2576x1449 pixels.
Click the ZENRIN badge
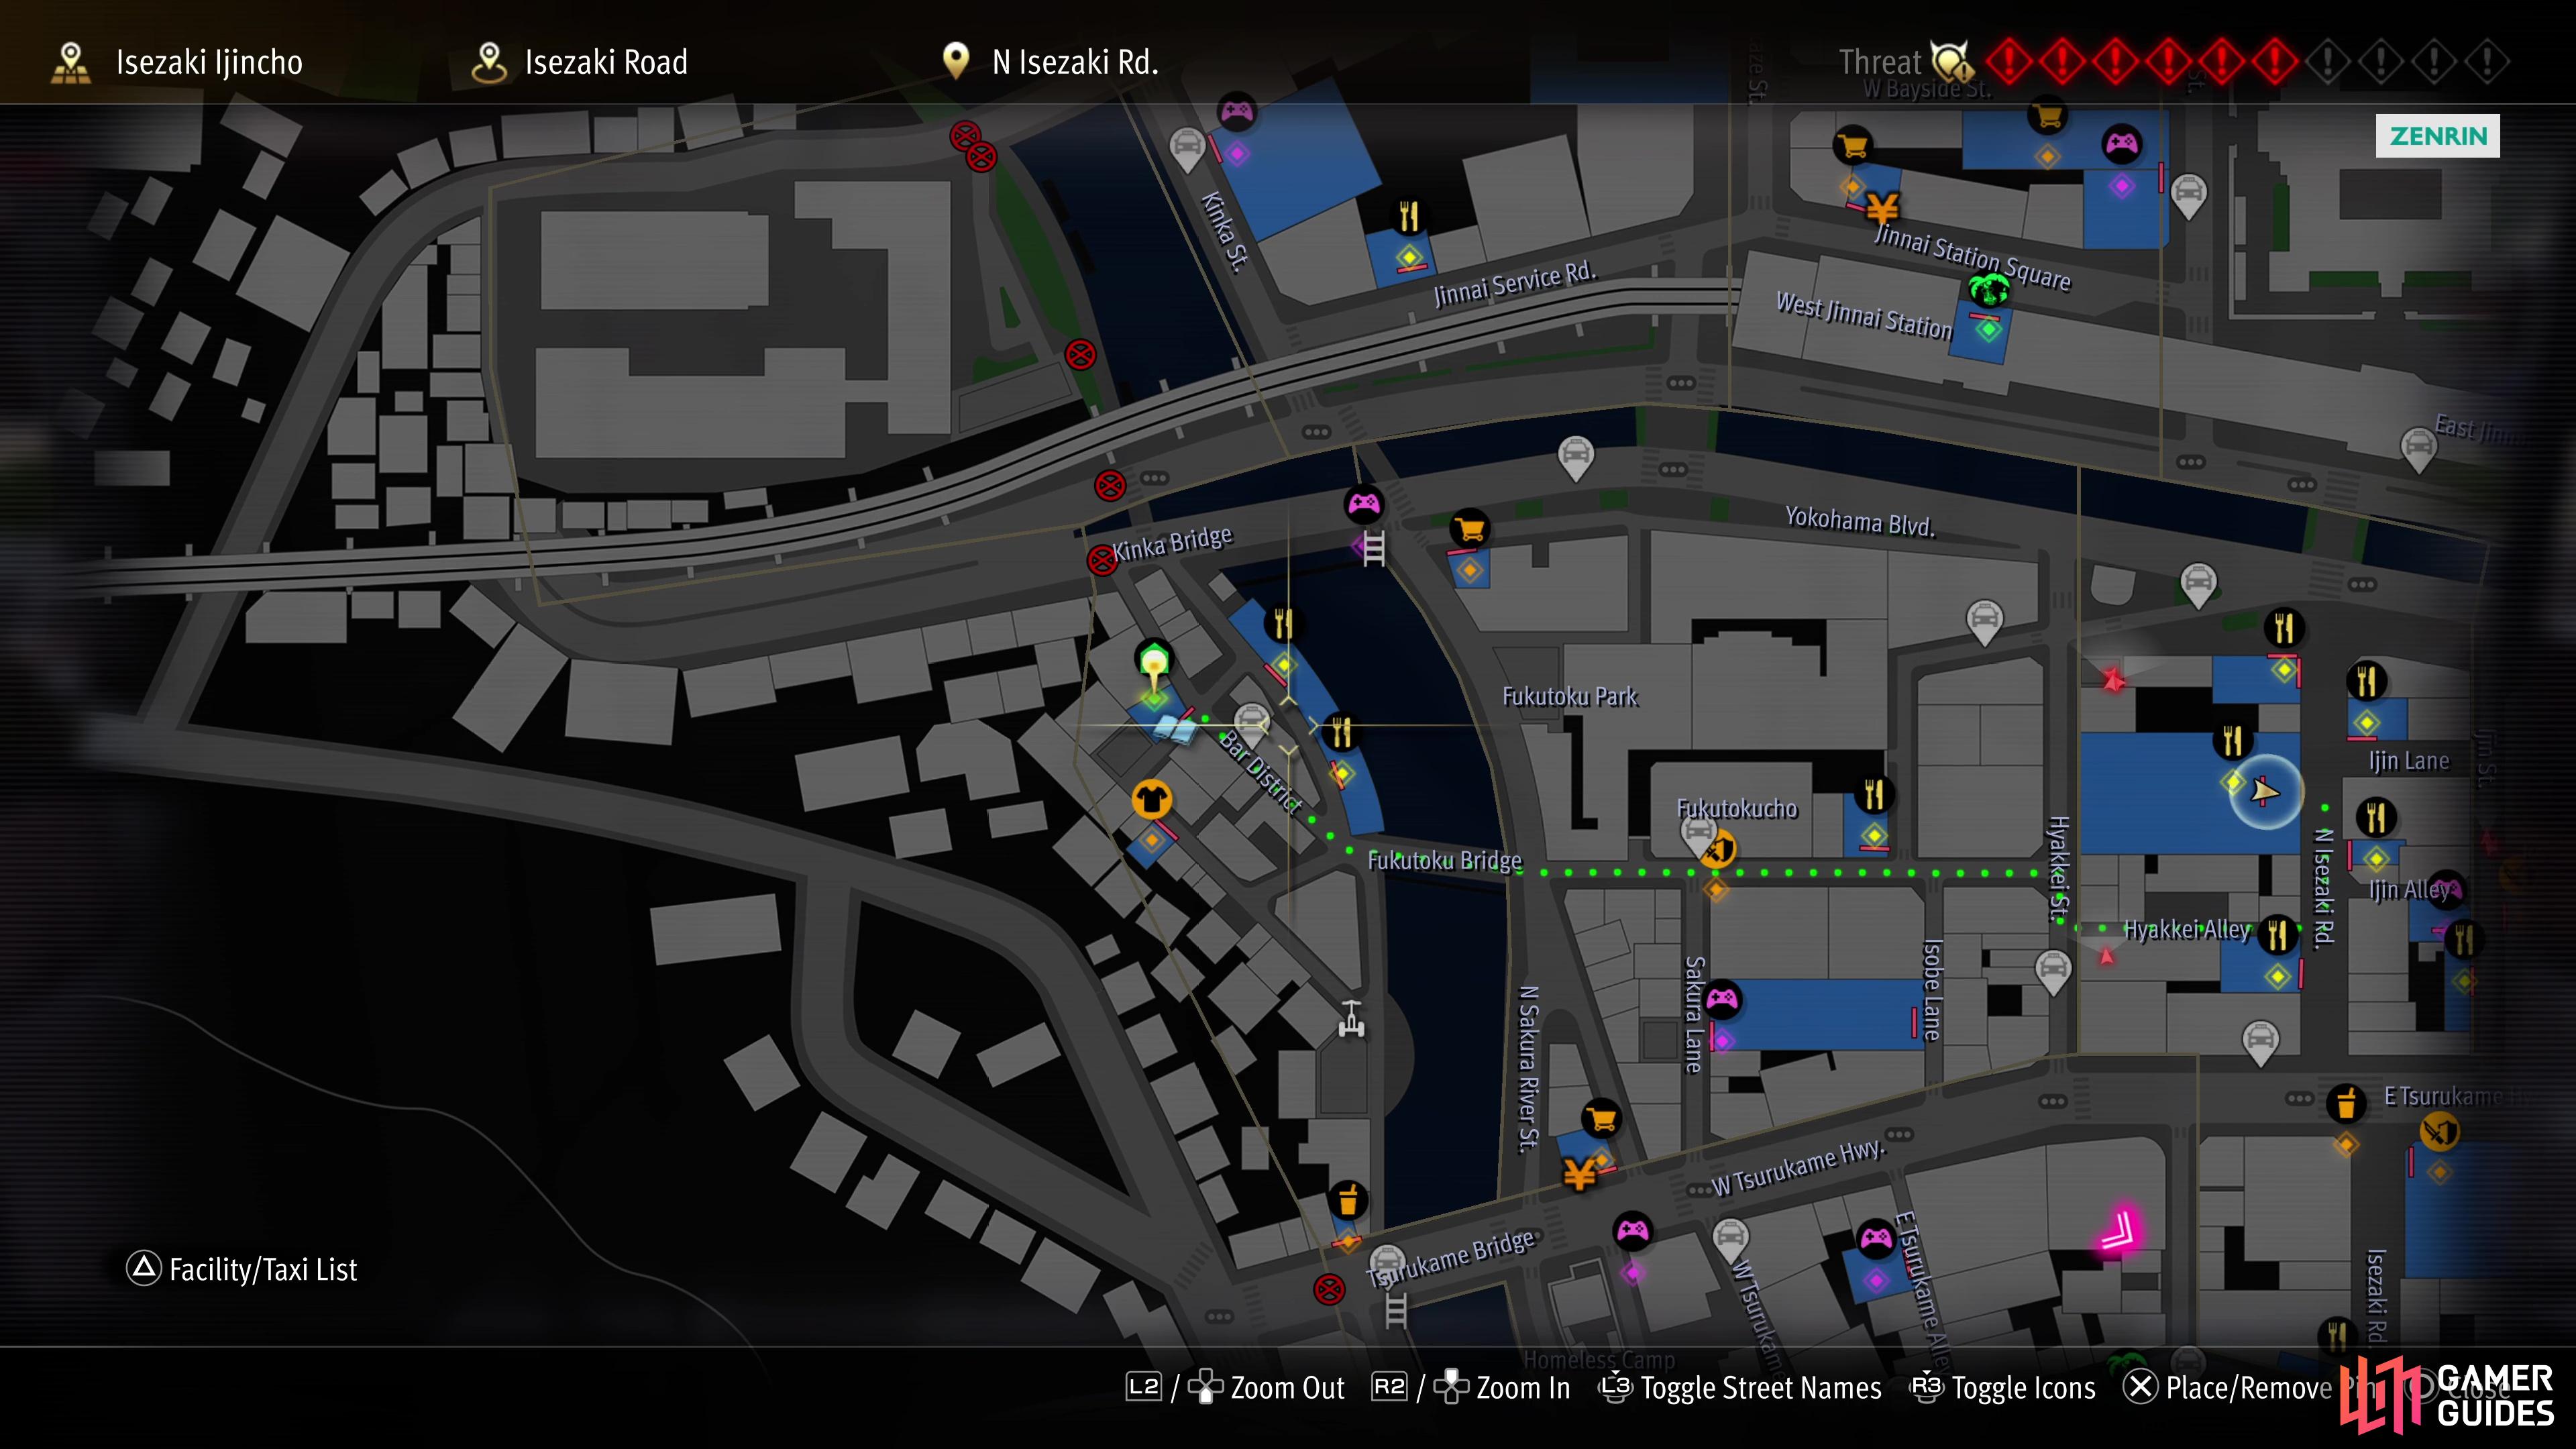(x=2438, y=136)
